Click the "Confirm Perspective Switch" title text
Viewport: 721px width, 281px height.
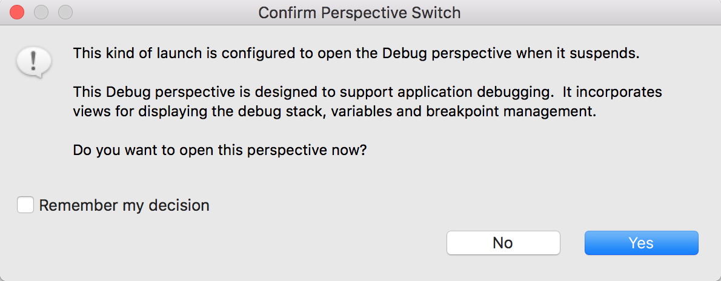coord(359,12)
